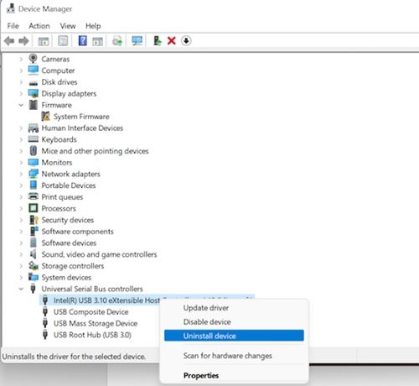The height and width of the screenshot is (386, 419).
Task: Click the red X Uninstall device icon
Action: tap(172, 41)
